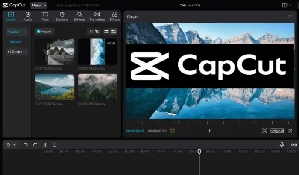Open the All filter sort dropdown
This screenshot has height=175, width=299.
(x=94, y=32)
